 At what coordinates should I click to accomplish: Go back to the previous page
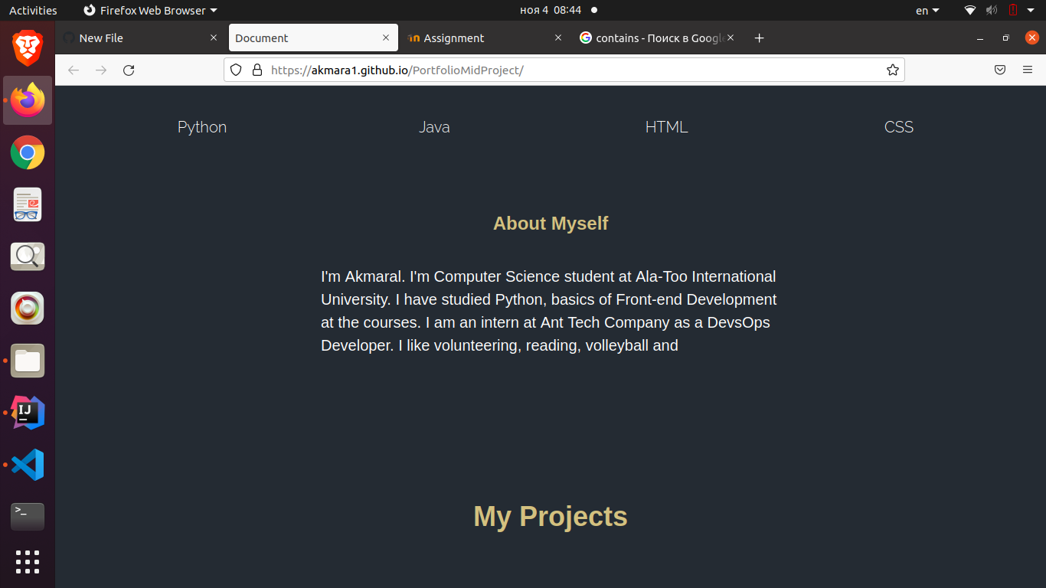(x=74, y=70)
